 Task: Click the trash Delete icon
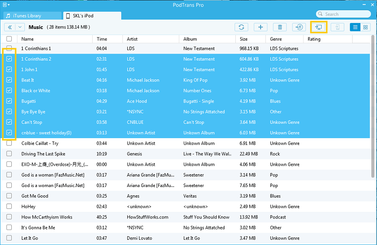pos(280,27)
